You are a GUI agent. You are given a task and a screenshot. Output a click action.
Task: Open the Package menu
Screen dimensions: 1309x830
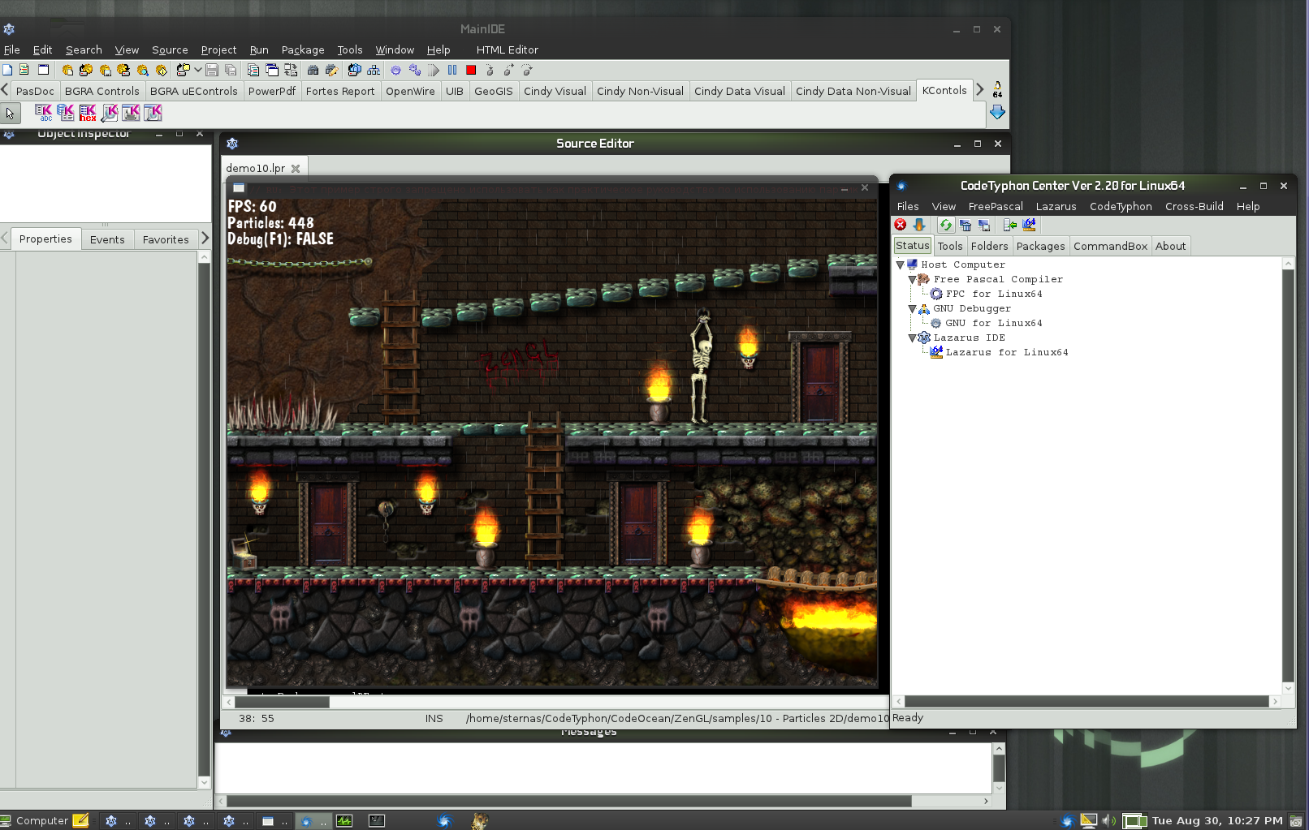click(x=303, y=50)
